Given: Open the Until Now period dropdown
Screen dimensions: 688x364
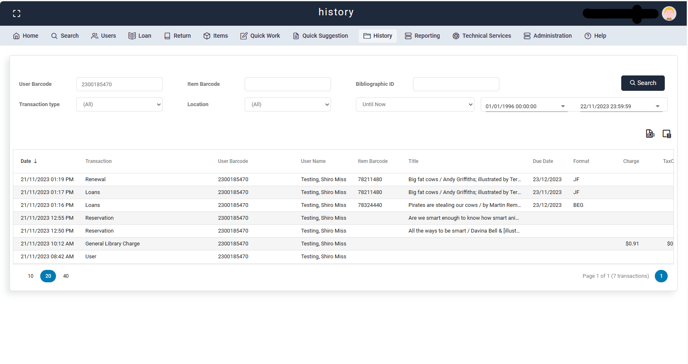Looking at the screenshot, I should tap(415, 104).
